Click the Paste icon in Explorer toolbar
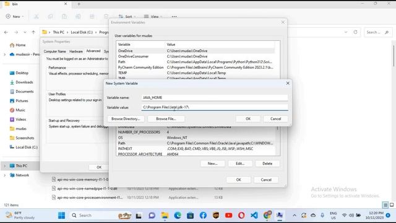396x223 pixels. click(x=64, y=17)
